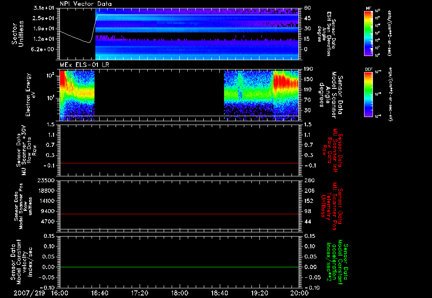Viewport: 432px width, 298px height.
Task: Select the "Electron Energy eV" axis title
Action: point(30,95)
